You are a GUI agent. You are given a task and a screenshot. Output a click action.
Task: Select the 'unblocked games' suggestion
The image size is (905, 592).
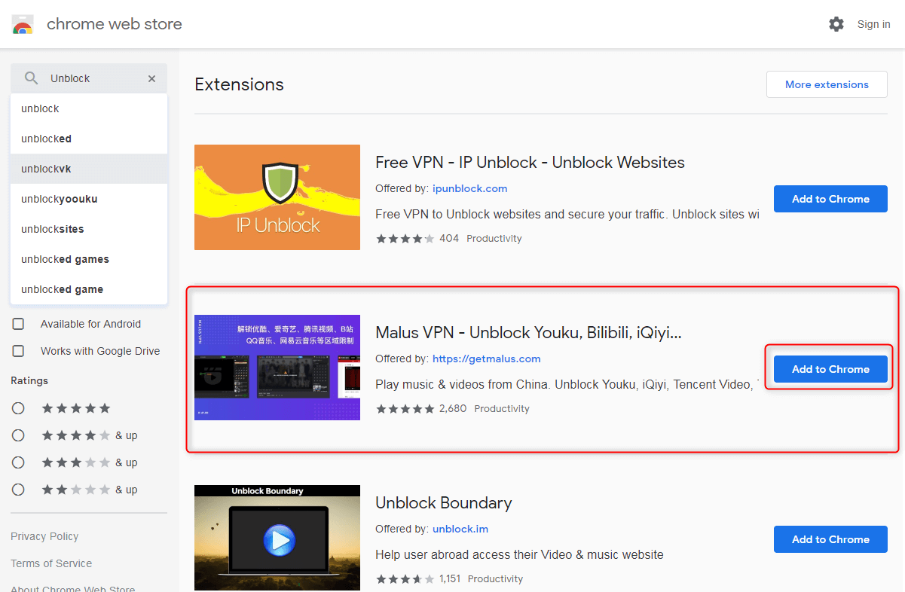[x=89, y=259]
